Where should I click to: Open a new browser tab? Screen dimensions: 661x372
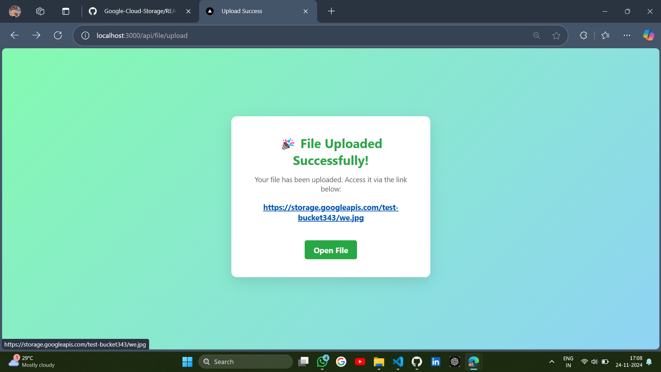(x=331, y=11)
